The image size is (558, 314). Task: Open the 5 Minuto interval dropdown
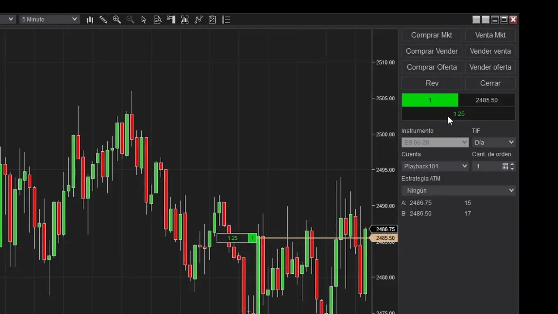point(49,19)
